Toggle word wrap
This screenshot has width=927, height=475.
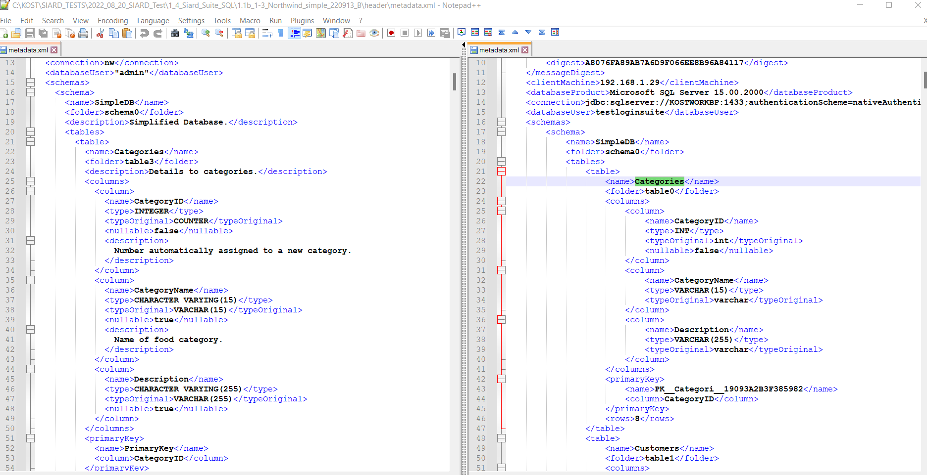[266, 33]
